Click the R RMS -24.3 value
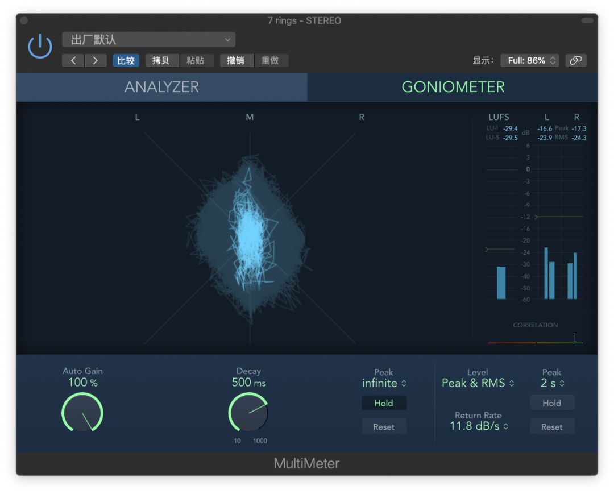The height and width of the screenshot is (494, 614). pos(579,138)
